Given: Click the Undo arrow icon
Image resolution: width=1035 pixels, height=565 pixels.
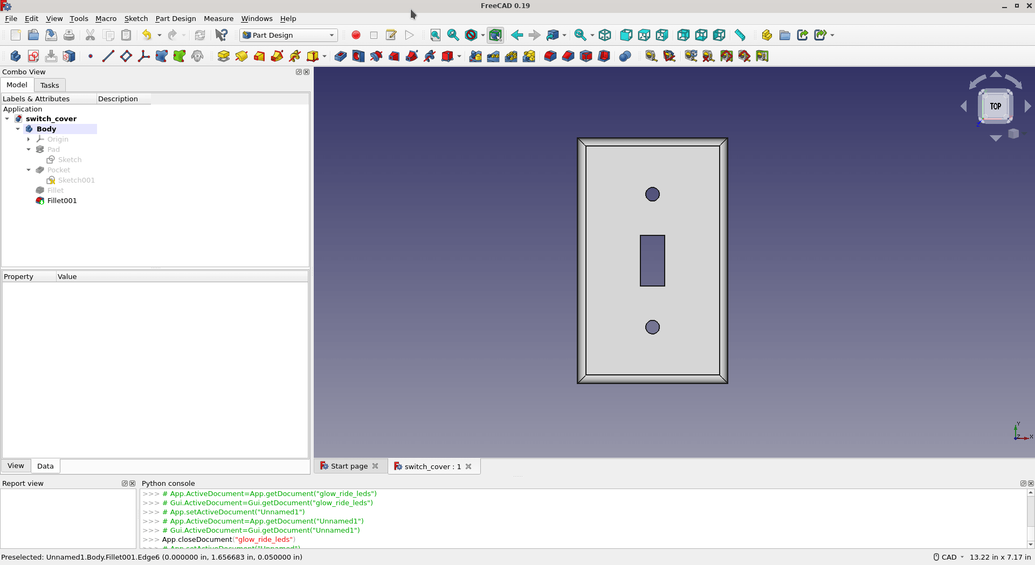Looking at the screenshot, I should (x=147, y=35).
